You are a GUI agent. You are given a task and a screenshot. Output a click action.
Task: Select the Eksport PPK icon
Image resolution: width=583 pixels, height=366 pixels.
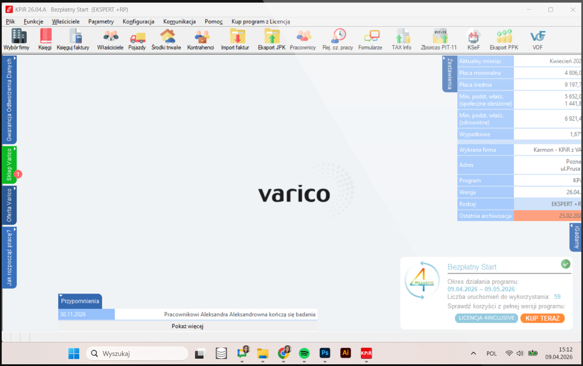(x=504, y=40)
